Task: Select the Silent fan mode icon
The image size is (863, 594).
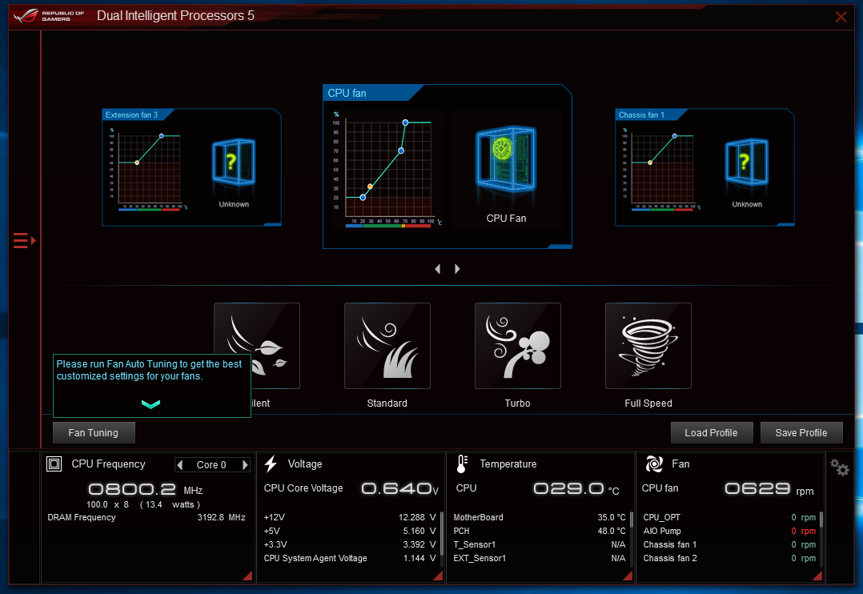Action: click(256, 346)
